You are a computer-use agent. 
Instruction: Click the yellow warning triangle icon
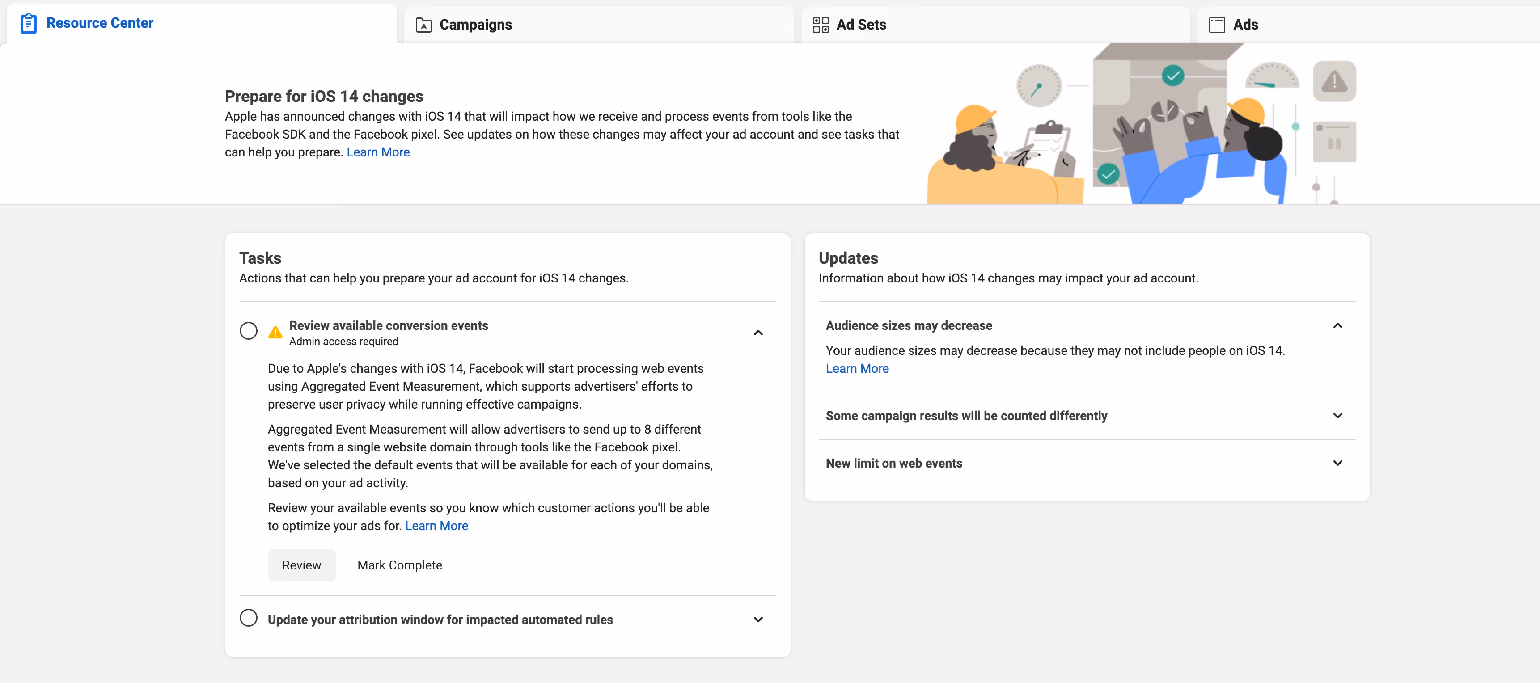pyautogui.click(x=275, y=332)
